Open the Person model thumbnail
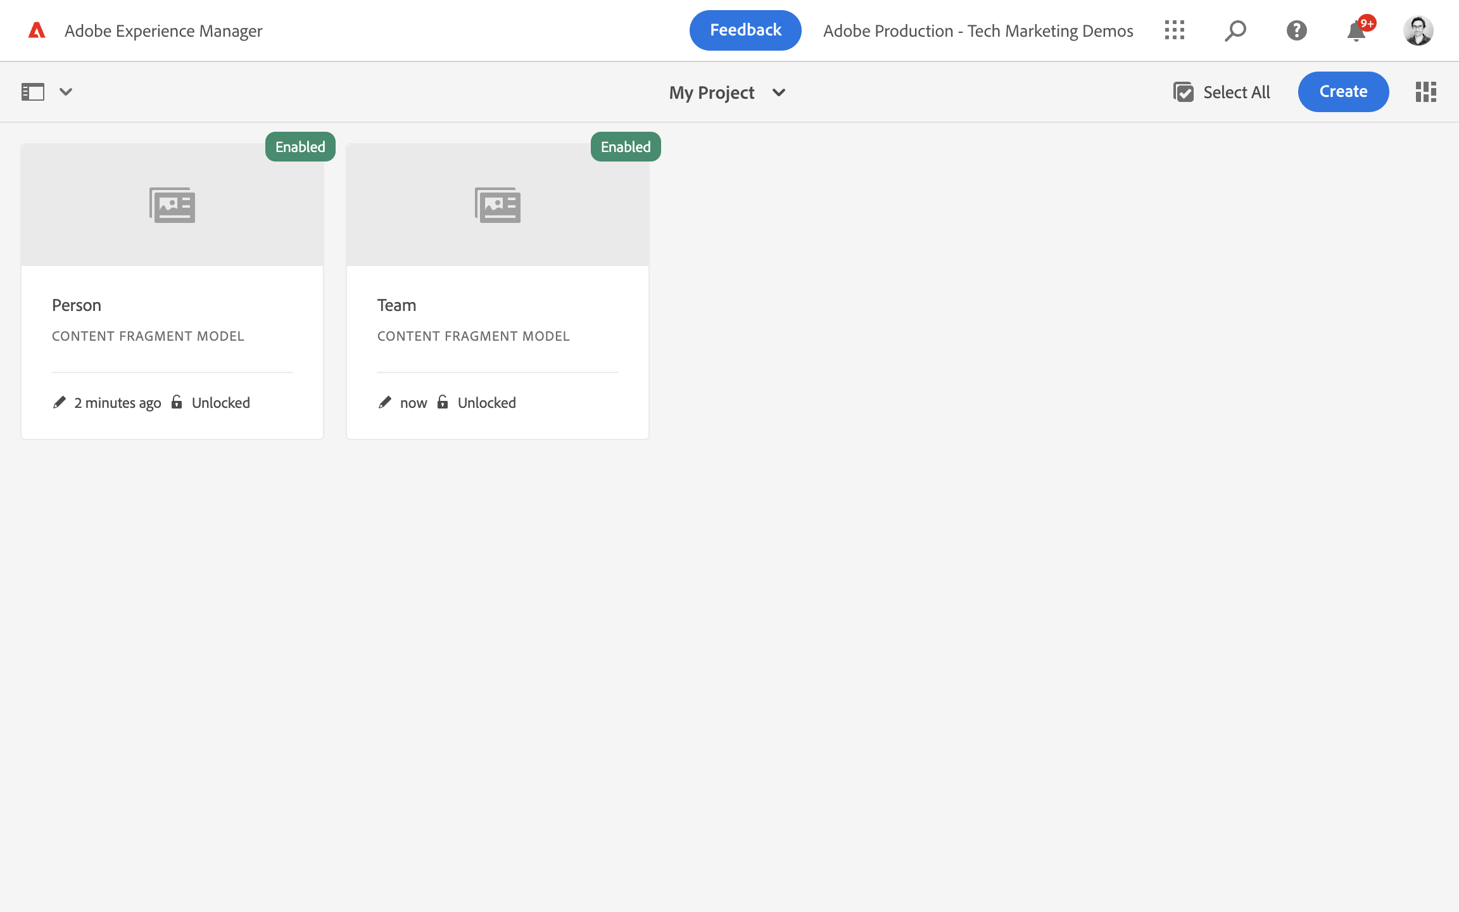The image size is (1459, 912). 172,205
